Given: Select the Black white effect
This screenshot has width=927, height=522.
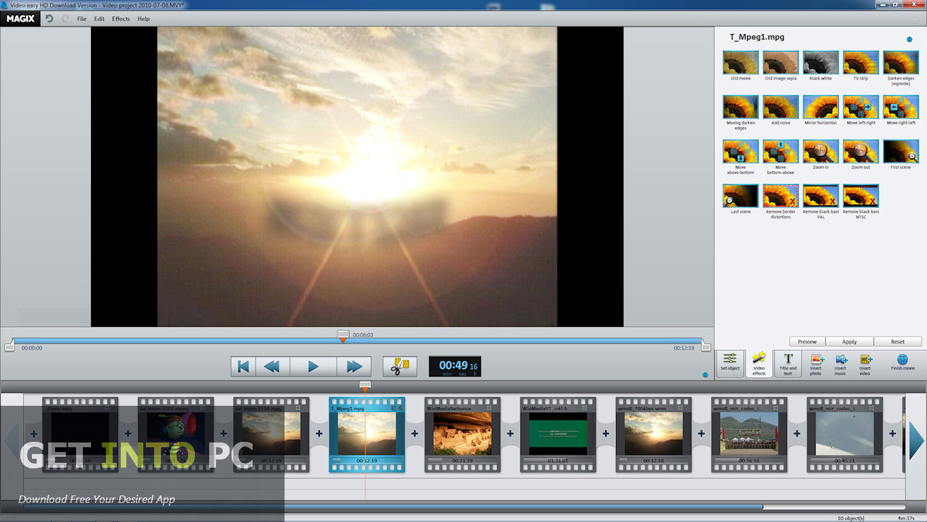Looking at the screenshot, I should [x=820, y=63].
